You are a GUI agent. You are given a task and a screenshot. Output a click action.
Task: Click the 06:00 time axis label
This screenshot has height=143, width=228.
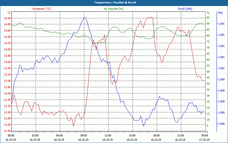[x=59, y=135]
